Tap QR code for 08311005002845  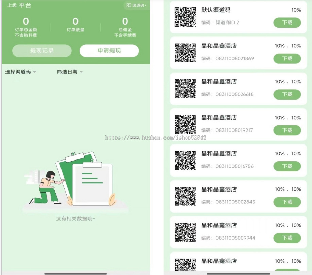pos(185,196)
